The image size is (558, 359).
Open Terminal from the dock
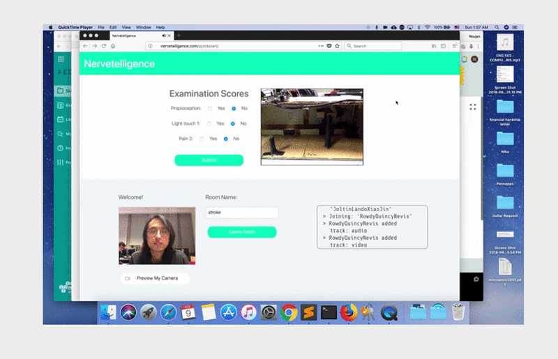click(329, 313)
